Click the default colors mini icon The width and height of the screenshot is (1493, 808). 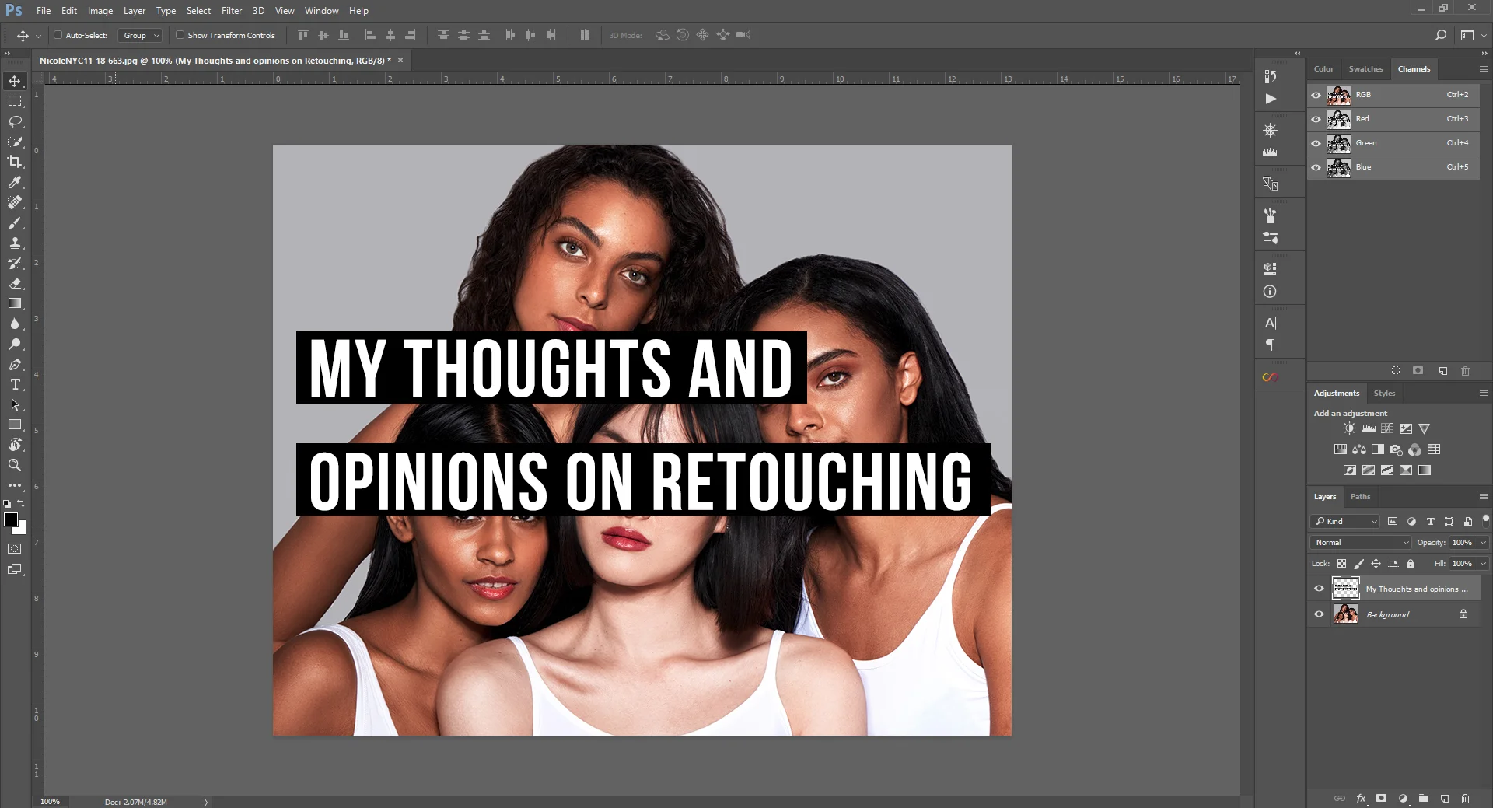7,504
